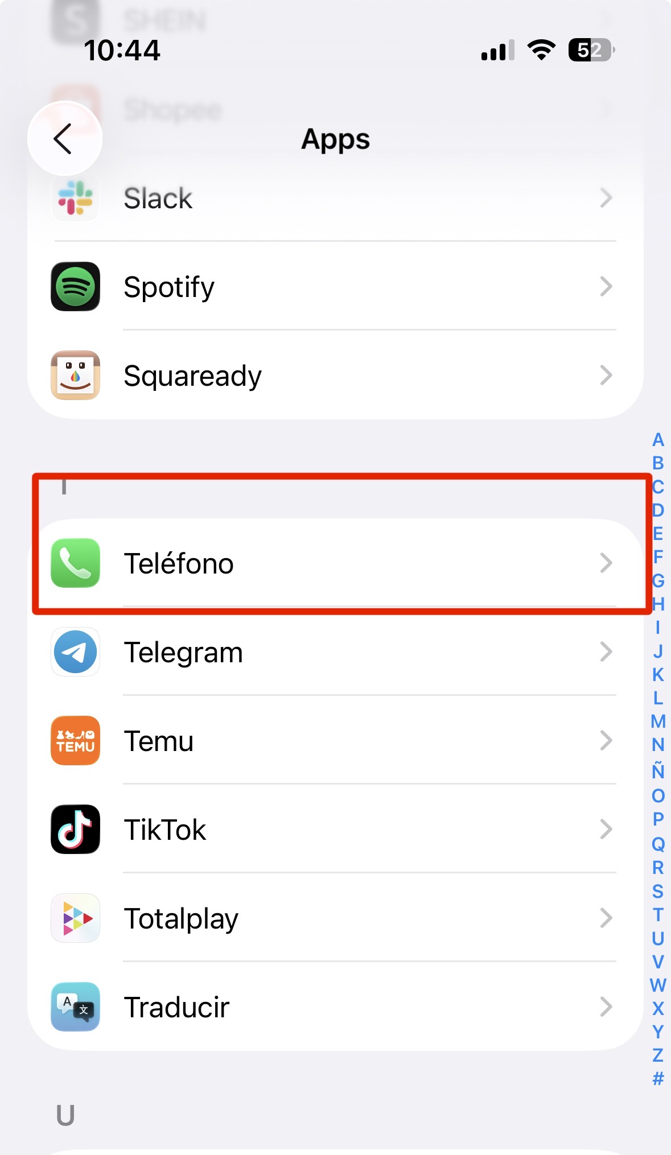Go back using the back arrow button
This screenshot has height=1155, width=671.
[x=64, y=138]
